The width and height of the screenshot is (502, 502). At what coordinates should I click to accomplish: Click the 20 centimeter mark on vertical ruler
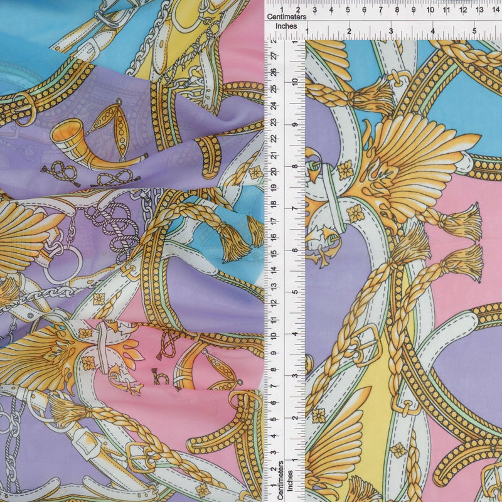click(274, 171)
